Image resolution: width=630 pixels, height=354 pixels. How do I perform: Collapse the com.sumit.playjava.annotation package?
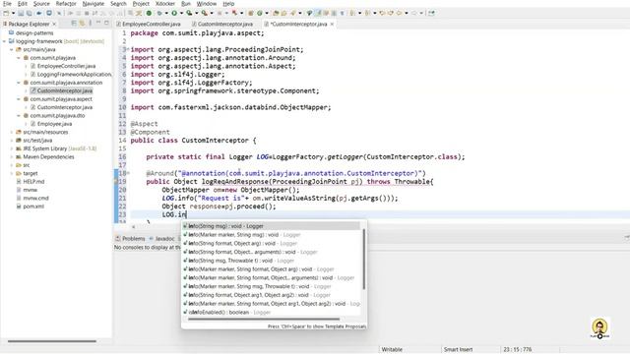(19, 83)
